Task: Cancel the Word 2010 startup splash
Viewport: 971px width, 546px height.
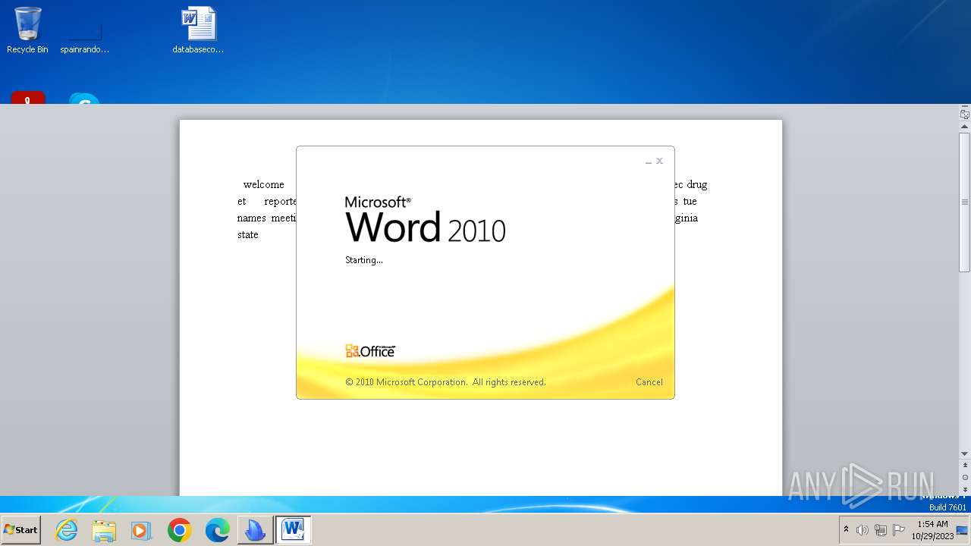Action: 649,382
